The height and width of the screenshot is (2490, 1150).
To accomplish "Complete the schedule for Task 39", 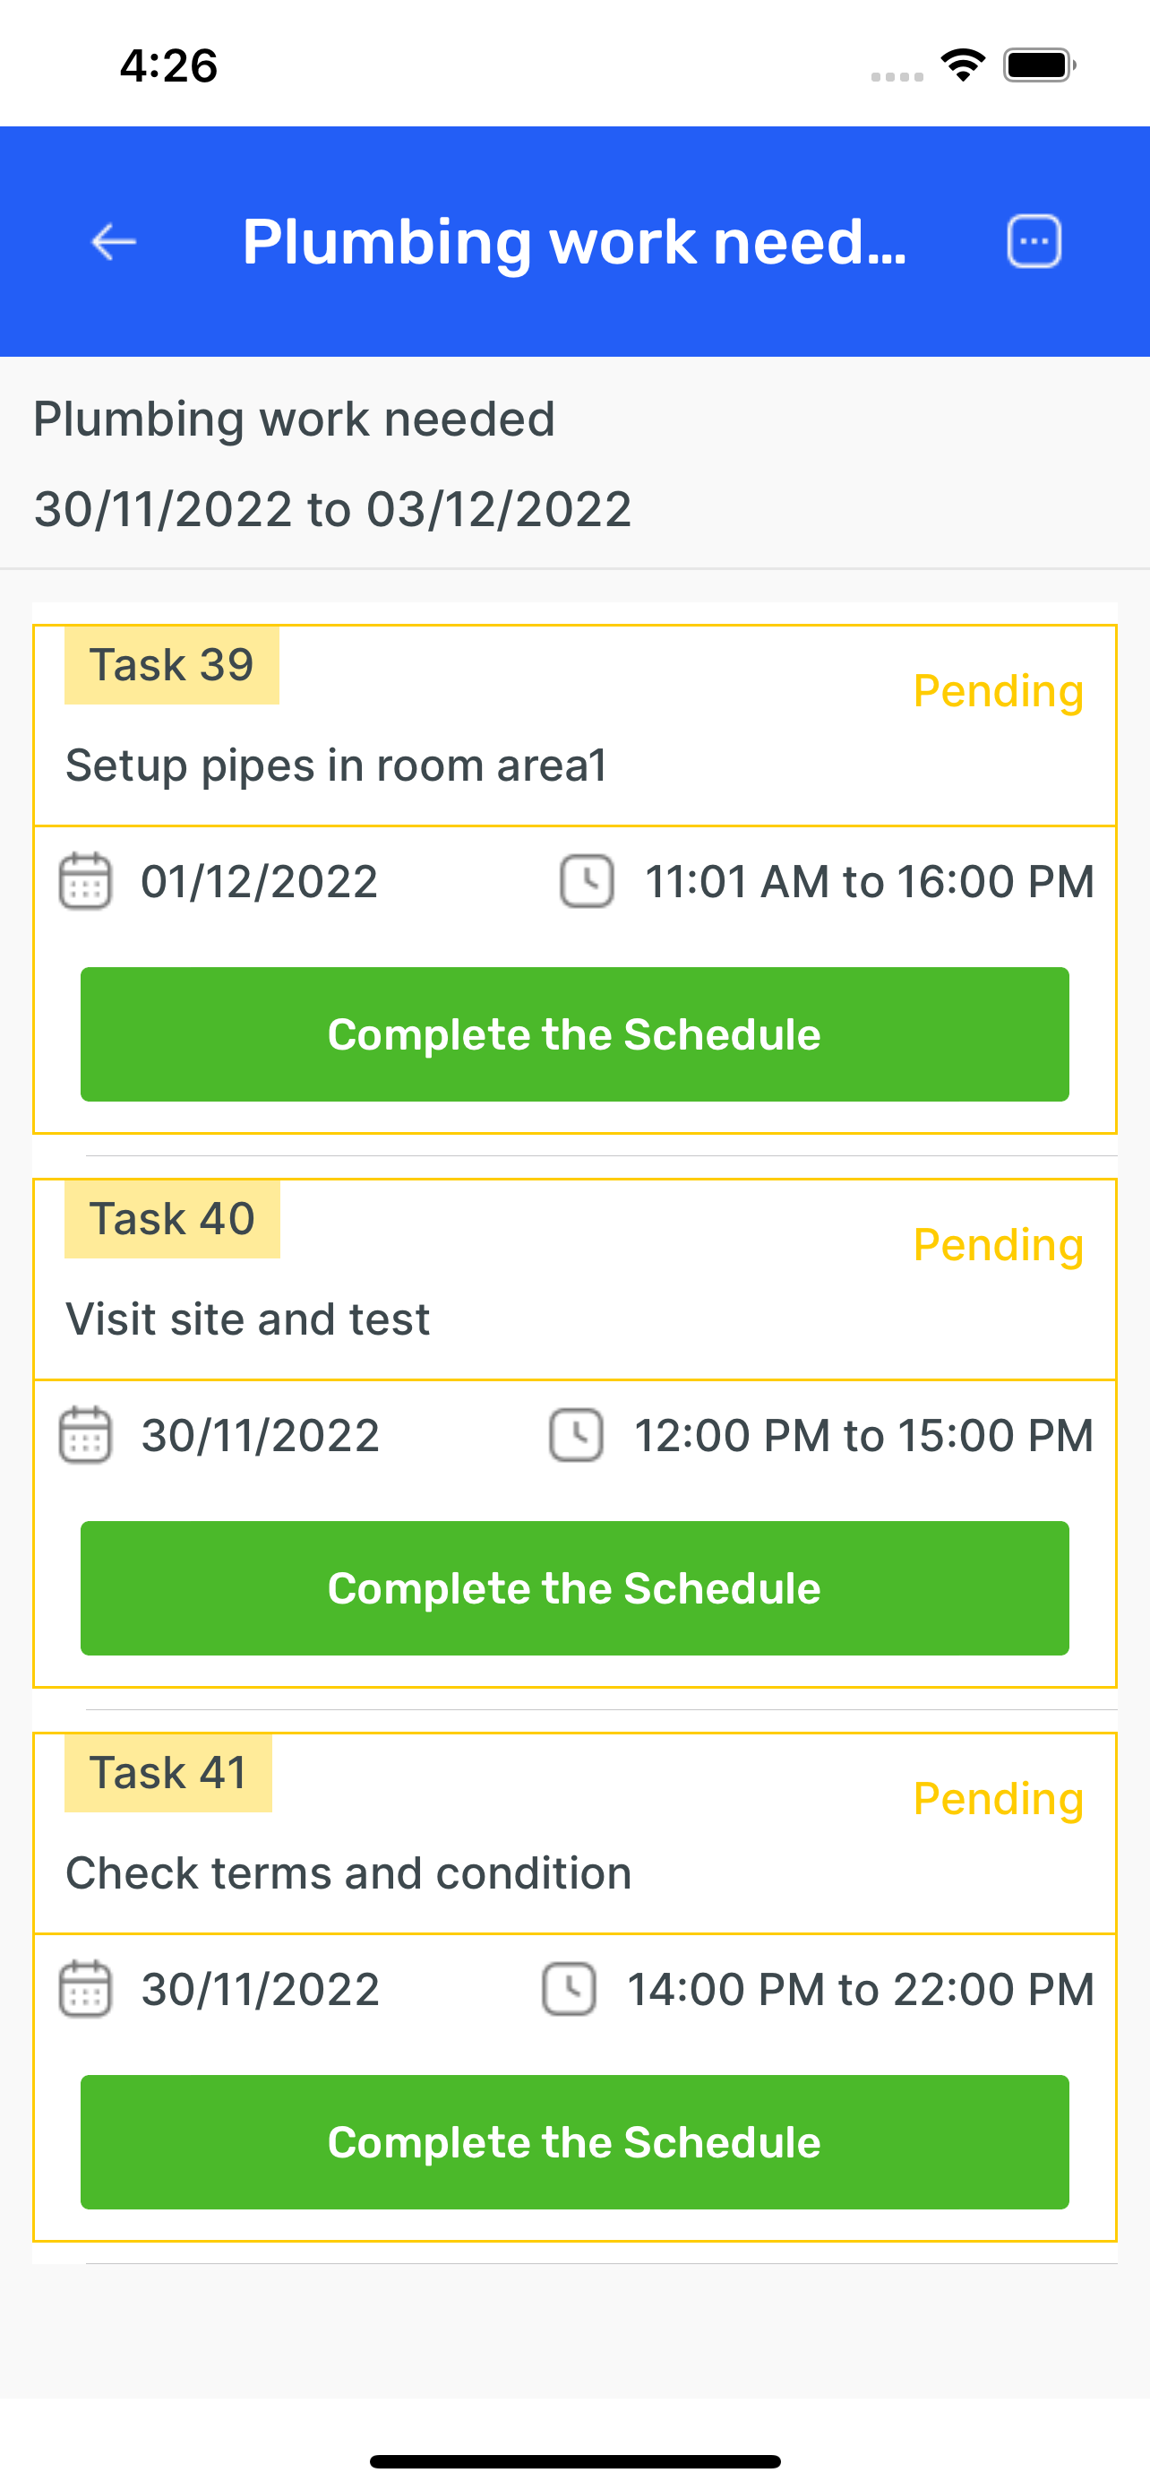I will [x=574, y=1034].
